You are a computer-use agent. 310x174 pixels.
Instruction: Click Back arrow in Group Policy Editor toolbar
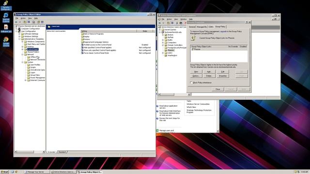tap(16, 22)
